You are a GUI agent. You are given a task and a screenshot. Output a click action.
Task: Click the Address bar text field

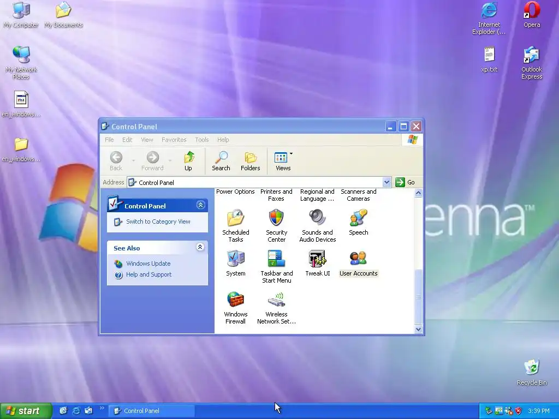point(255,182)
